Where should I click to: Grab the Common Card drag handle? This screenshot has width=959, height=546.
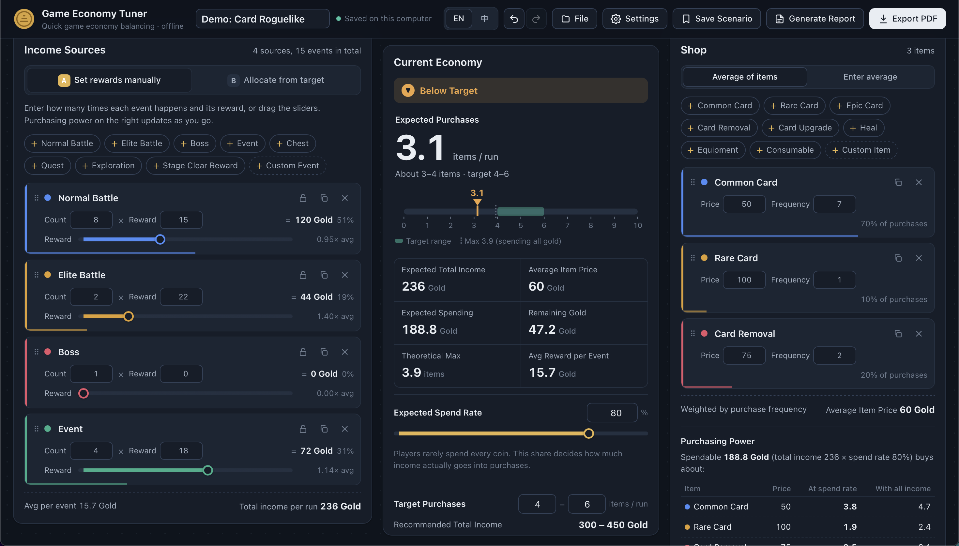click(x=693, y=182)
